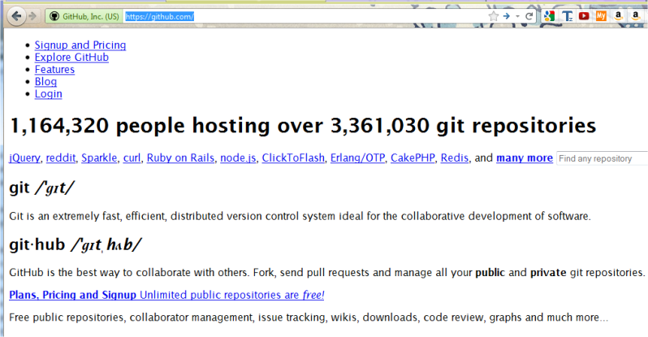Open the curl repository link
Image resolution: width=648 pixels, height=337 pixels.
132,158
